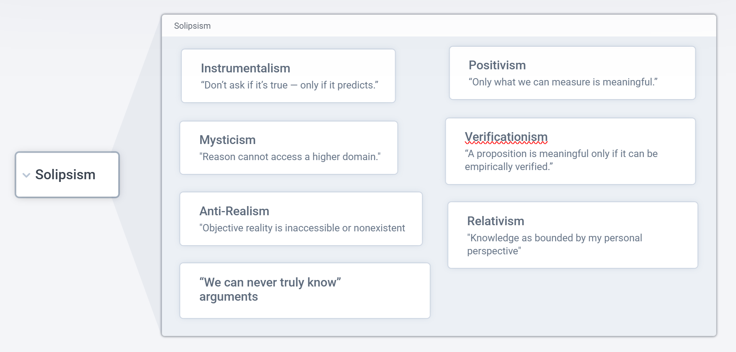Click the Positivism heading text

point(497,65)
